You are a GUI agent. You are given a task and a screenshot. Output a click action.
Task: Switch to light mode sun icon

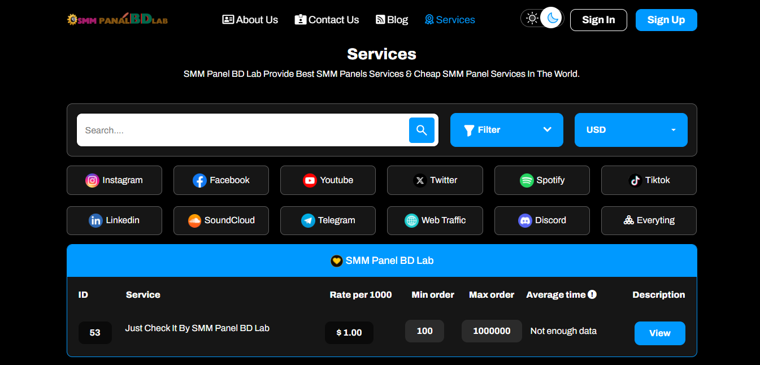532,19
